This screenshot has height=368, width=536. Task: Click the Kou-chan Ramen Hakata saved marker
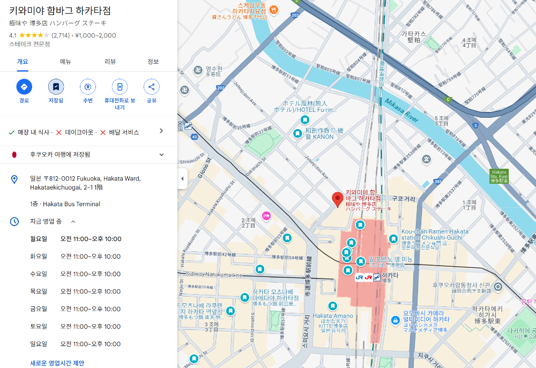(393, 238)
